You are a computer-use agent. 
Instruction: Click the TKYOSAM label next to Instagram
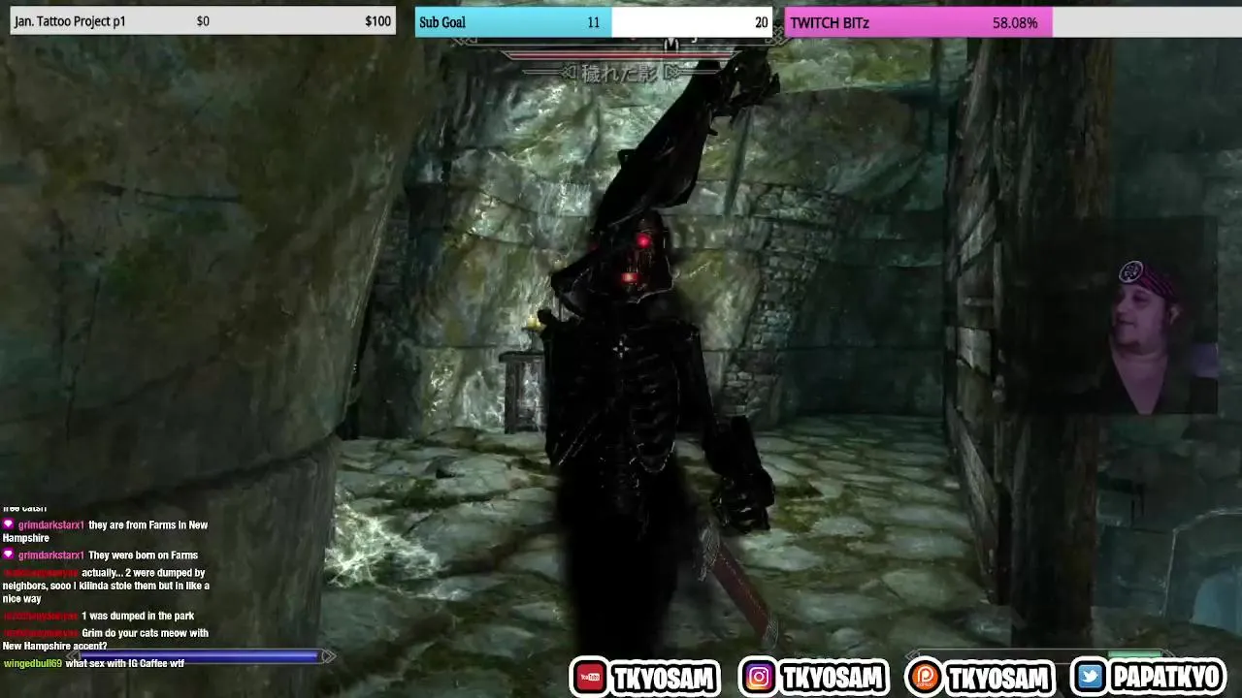coord(833,678)
